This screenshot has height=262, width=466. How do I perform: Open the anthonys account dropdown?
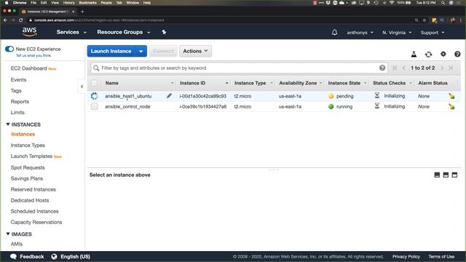(360, 32)
